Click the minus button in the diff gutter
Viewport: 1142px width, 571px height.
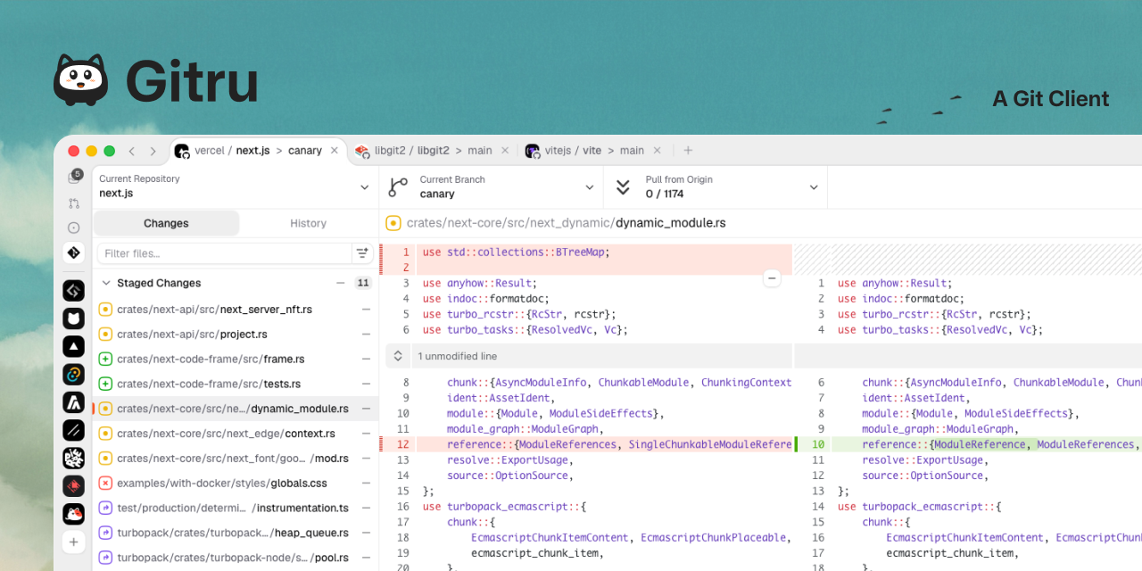pos(773,278)
